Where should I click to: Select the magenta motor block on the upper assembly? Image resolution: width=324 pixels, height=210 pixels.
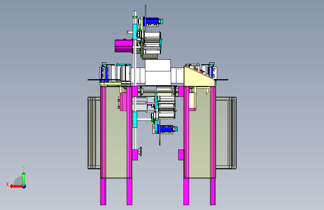click(124, 46)
